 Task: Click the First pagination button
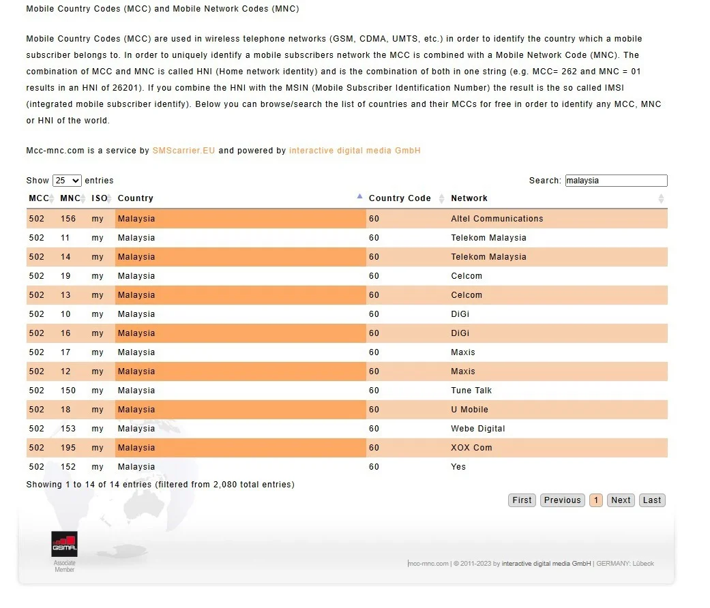(522, 500)
